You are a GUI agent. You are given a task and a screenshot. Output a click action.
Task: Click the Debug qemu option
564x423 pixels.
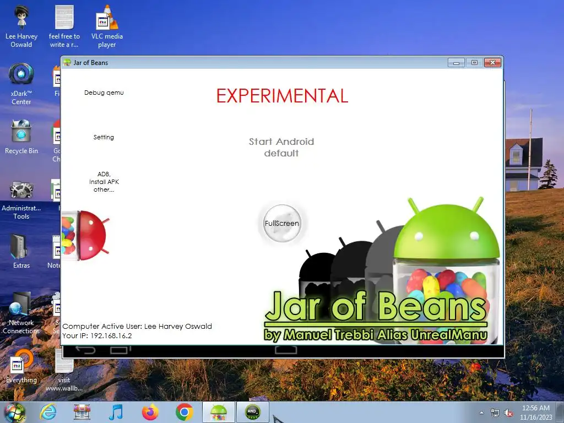pos(104,93)
